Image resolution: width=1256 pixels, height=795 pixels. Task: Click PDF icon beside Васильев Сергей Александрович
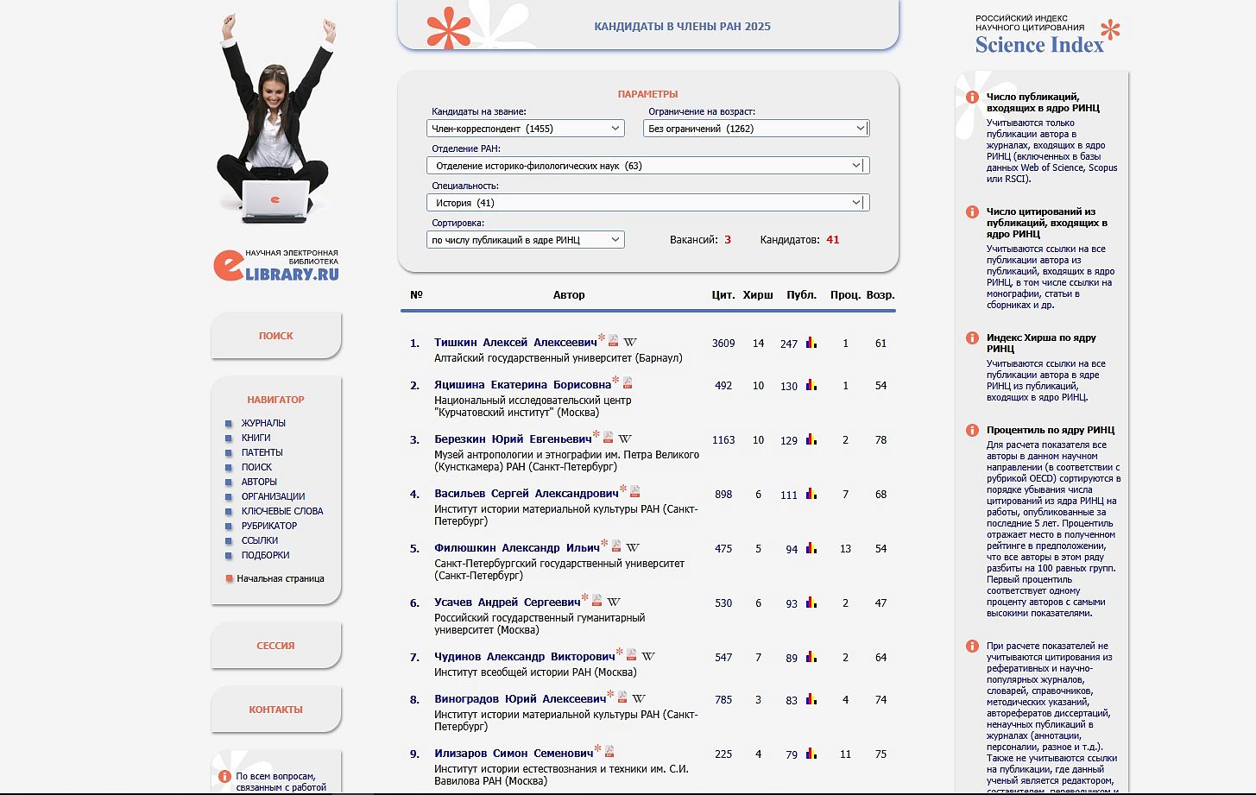click(634, 492)
